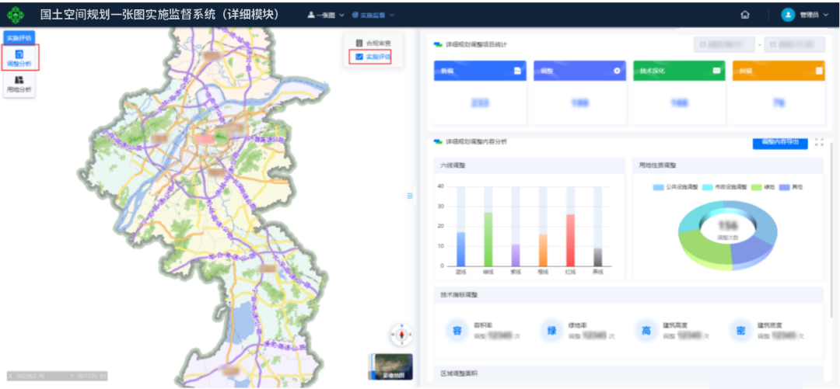Click the start date input field

point(724,45)
